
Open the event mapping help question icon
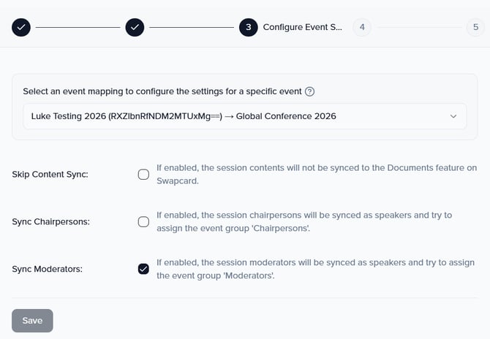(x=310, y=92)
